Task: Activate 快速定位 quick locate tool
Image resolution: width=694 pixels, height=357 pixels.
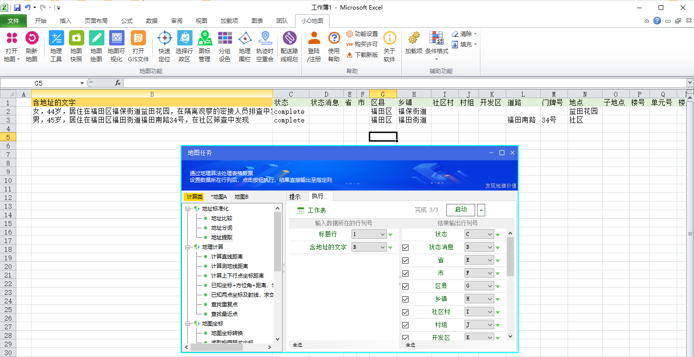Action: click(164, 46)
